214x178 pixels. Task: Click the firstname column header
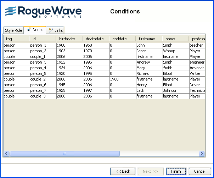click(149, 39)
